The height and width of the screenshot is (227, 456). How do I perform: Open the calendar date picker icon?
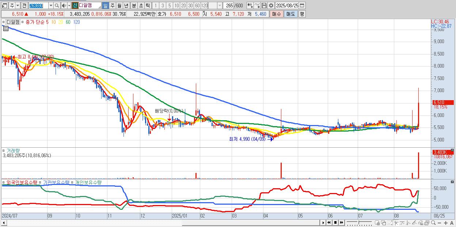(302, 5)
